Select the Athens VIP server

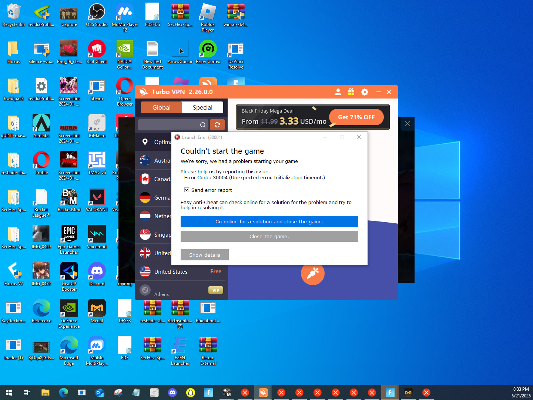point(181,290)
